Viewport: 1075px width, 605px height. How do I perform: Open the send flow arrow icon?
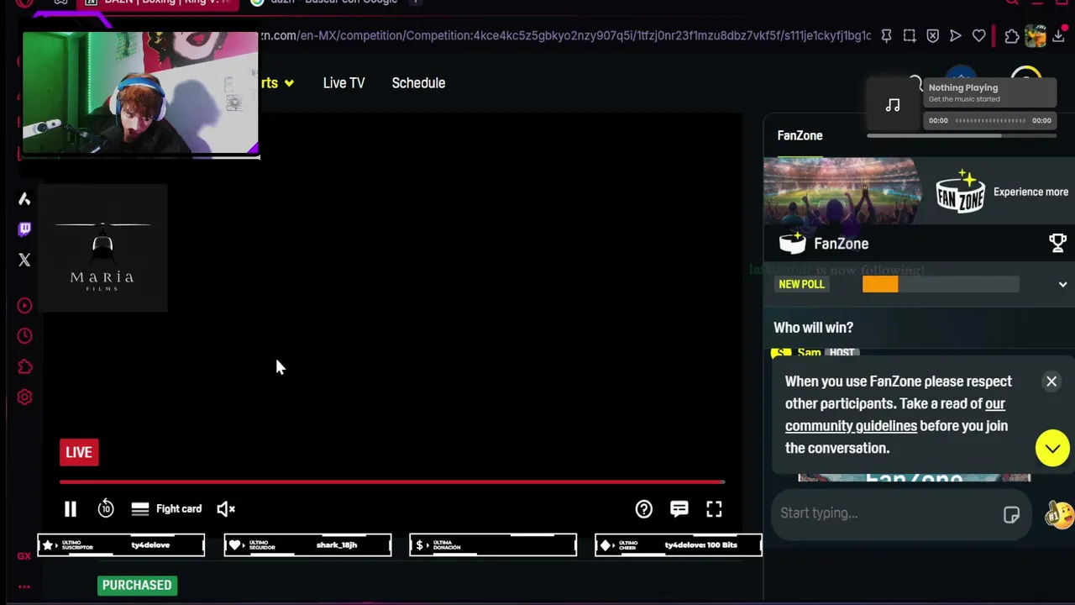[956, 36]
